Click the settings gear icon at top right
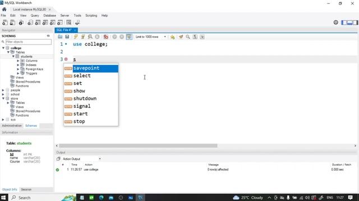Screen dimensions: 359x201 [335, 22]
